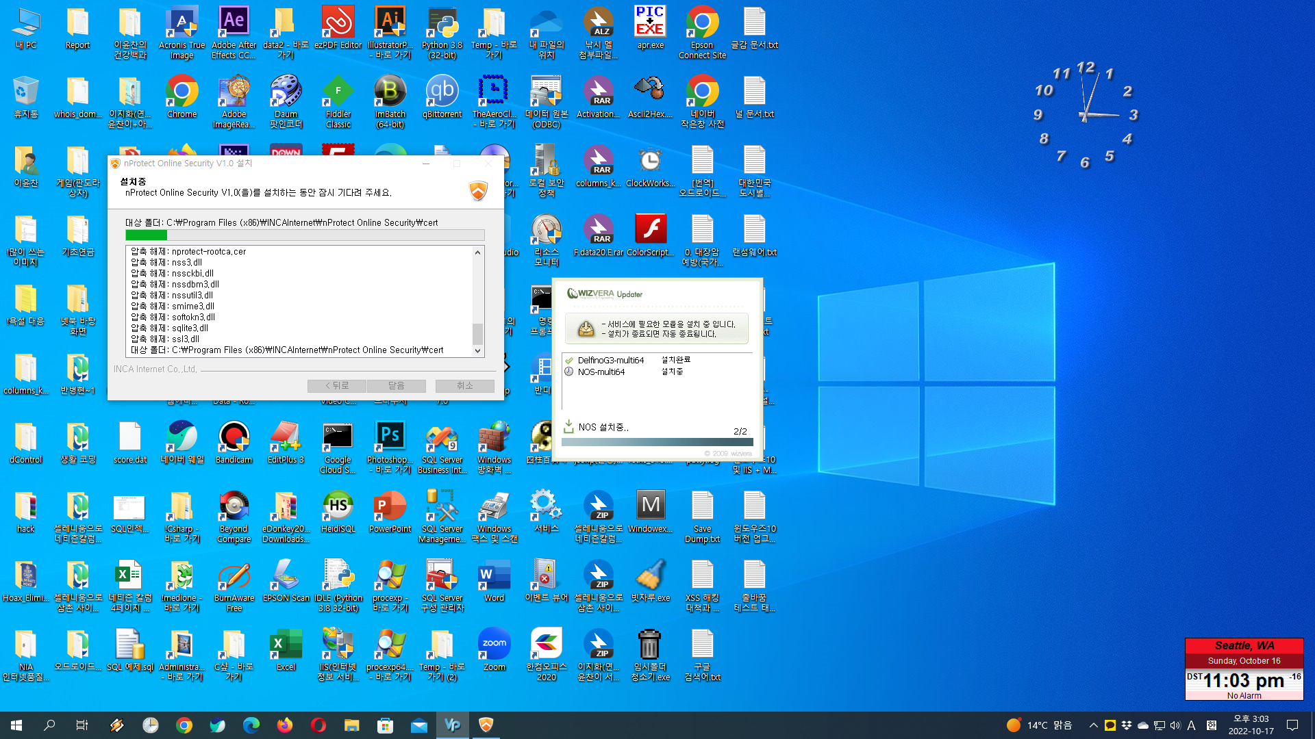Open EPSON Scan desktop icon
The height and width of the screenshot is (739, 1315).
pyautogui.click(x=286, y=581)
